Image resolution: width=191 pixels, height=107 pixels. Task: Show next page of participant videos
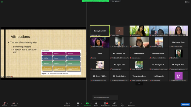(139, 84)
